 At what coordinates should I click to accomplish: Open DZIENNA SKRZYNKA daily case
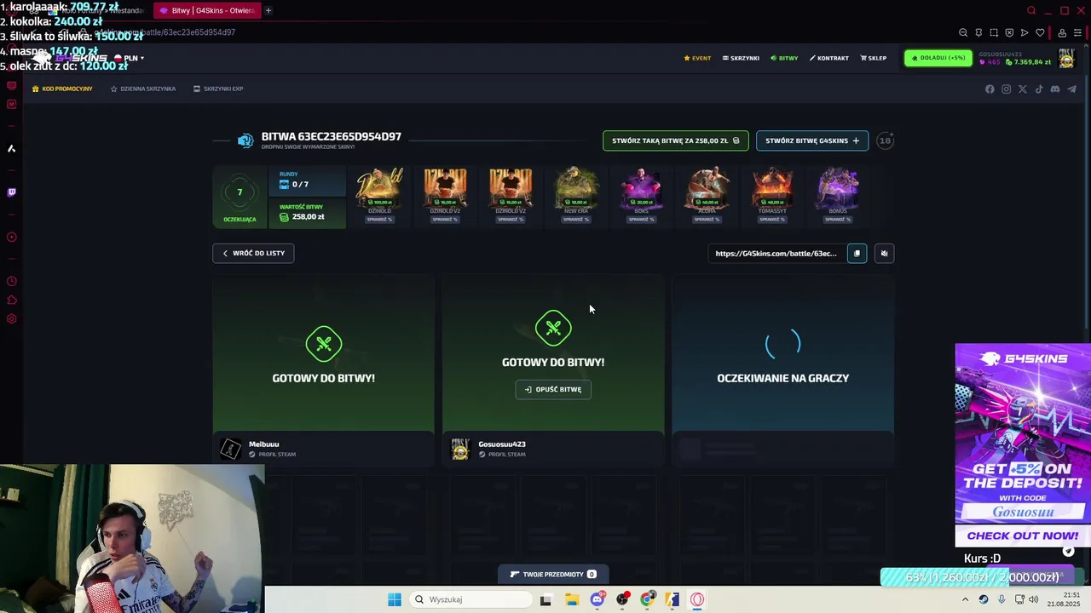click(x=143, y=89)
